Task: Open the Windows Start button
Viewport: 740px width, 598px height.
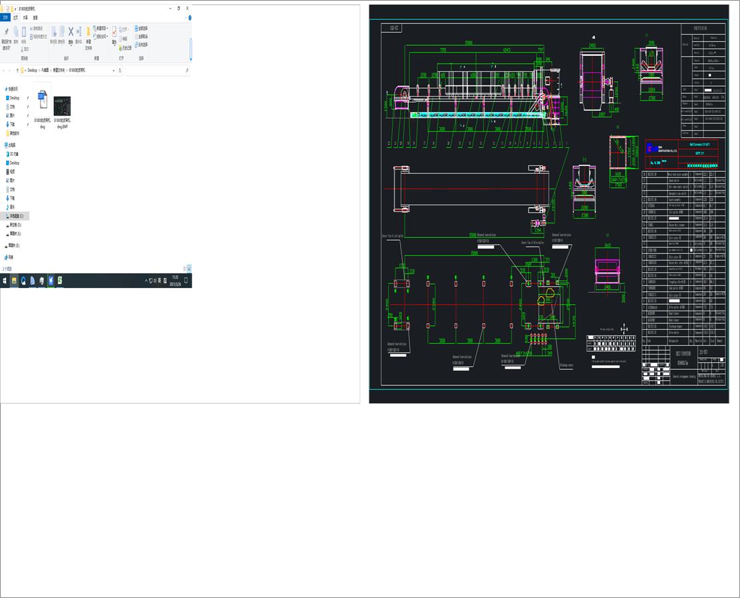Action: tap(5, 281)
